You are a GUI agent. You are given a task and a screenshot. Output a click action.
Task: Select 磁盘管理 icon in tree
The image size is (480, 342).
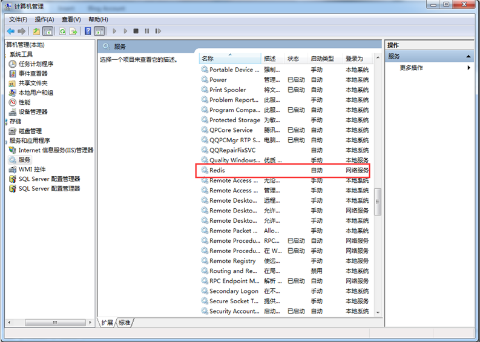12,131
